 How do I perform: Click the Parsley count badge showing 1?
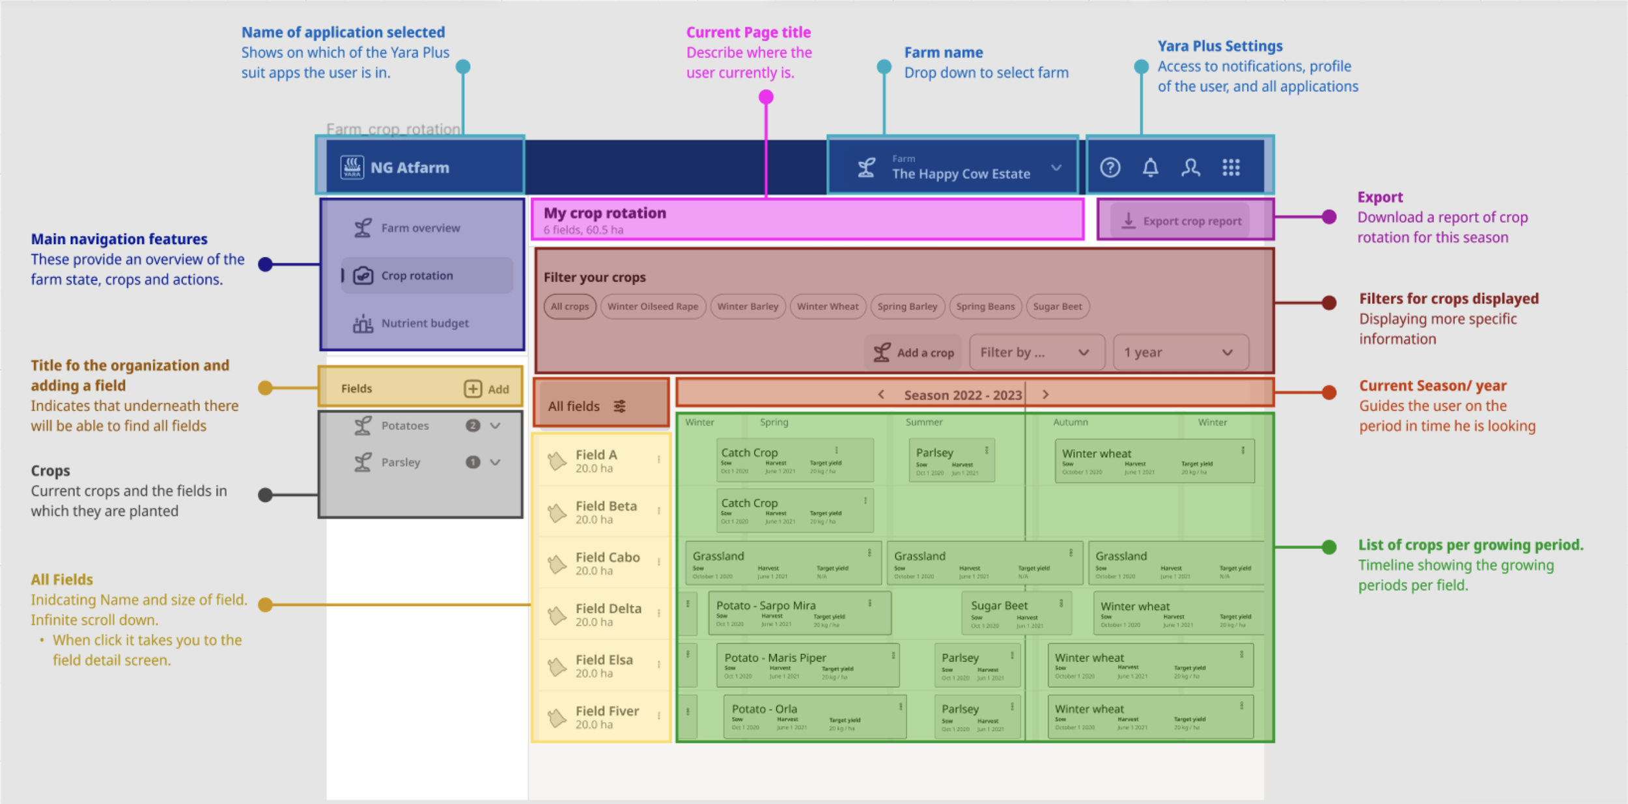click(473, 462)
